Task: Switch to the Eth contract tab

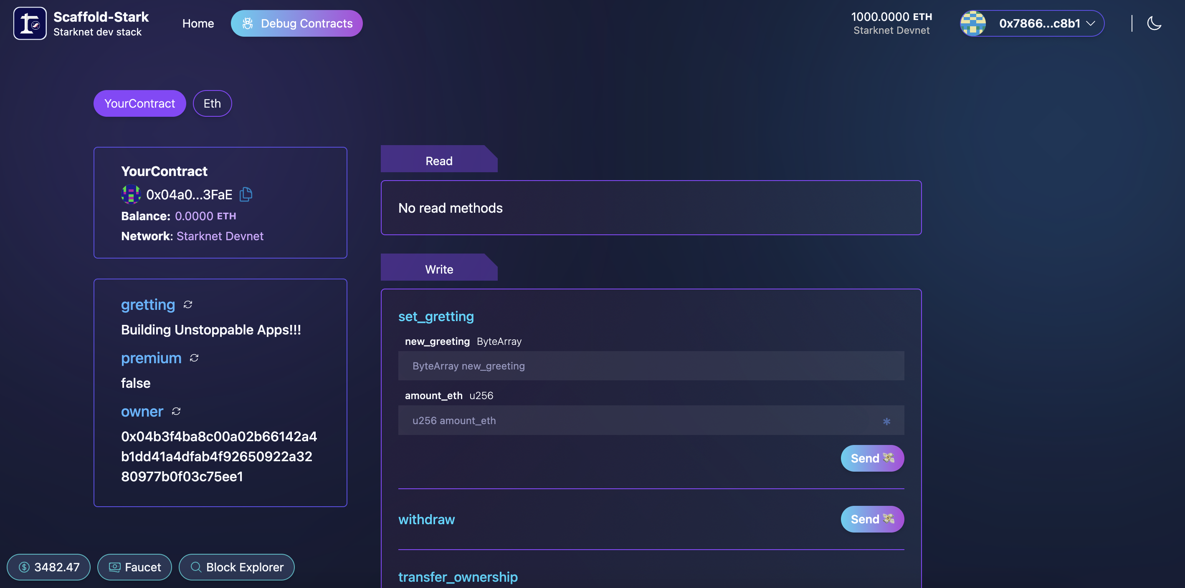Action: tap(212, 103)
